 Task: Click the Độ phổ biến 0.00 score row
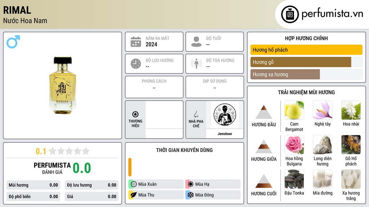tap(34, 197)
